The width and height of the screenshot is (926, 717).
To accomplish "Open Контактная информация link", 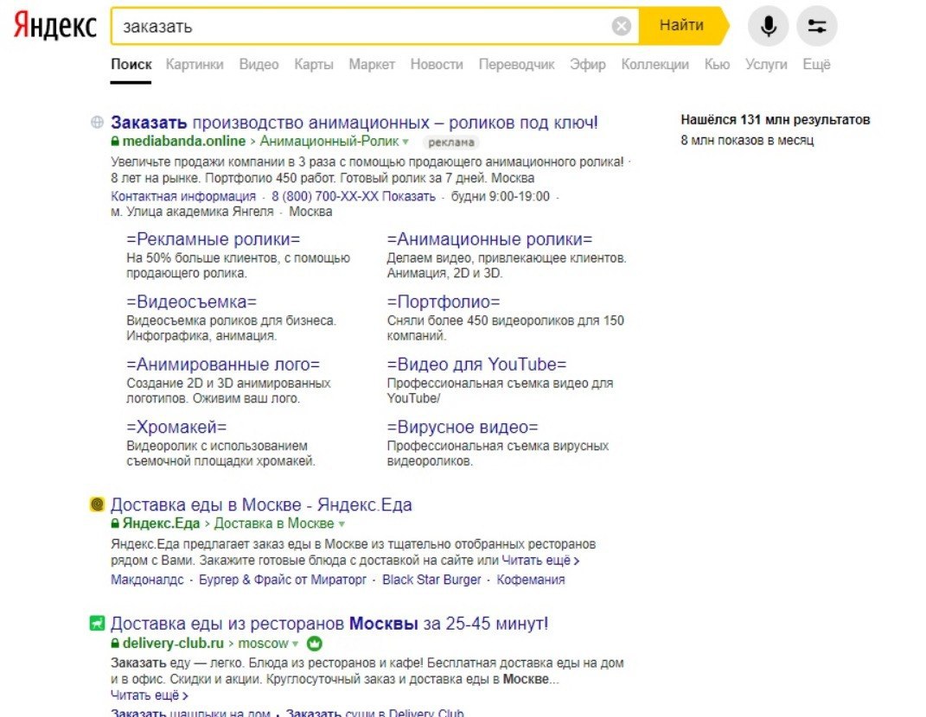I will tap(183, 196).
